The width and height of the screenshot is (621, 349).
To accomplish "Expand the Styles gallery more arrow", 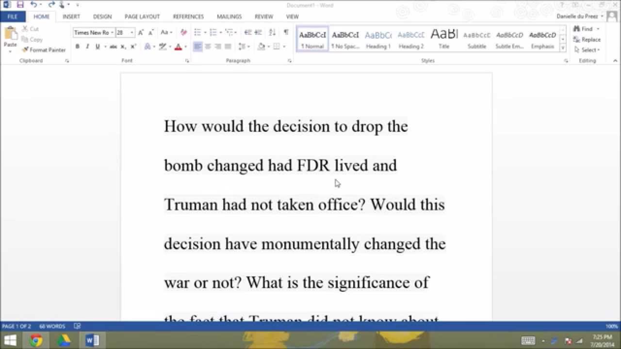I will [563, 48].
